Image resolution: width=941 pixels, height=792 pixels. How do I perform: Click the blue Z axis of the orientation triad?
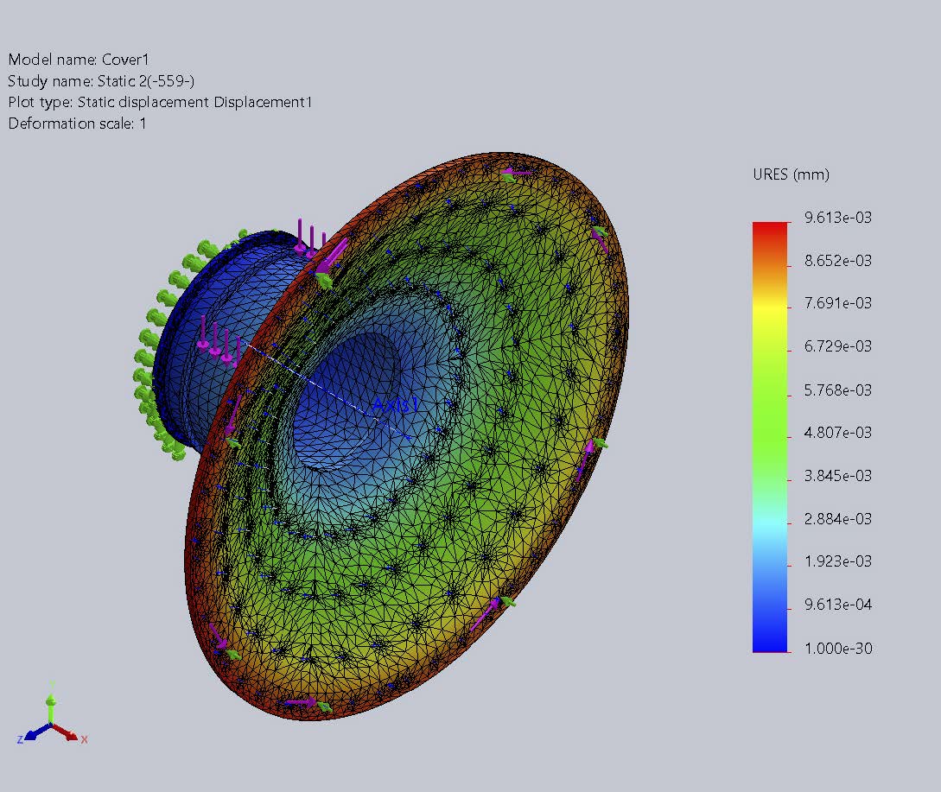pyautogui.click(x=35, y=733)
